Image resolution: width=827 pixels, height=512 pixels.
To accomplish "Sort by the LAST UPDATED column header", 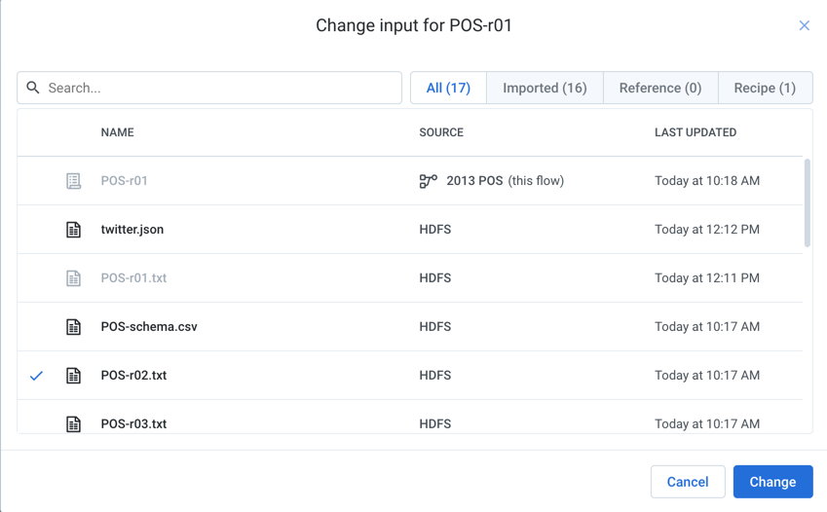I will [695, 132].
